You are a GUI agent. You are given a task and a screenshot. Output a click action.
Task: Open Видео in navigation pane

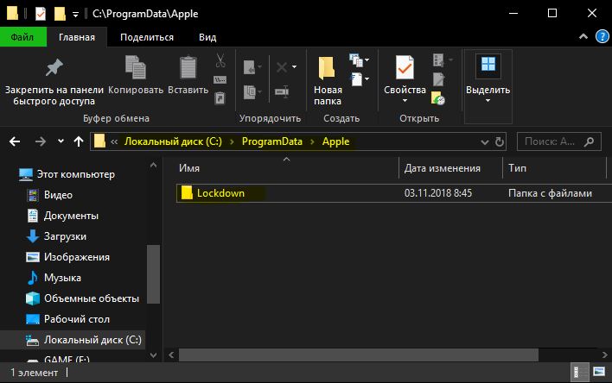(x=58, y=195)
